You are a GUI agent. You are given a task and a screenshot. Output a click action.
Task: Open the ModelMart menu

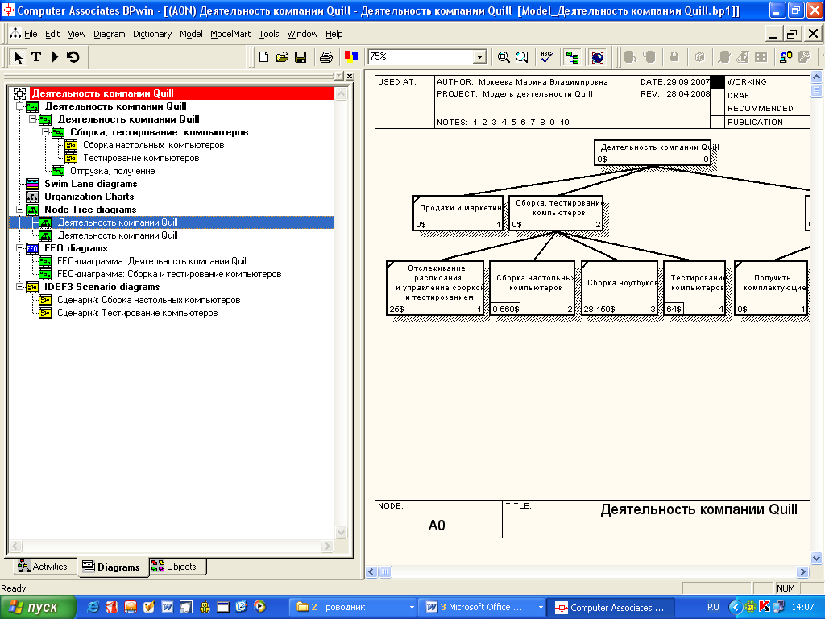click(230, 34)
